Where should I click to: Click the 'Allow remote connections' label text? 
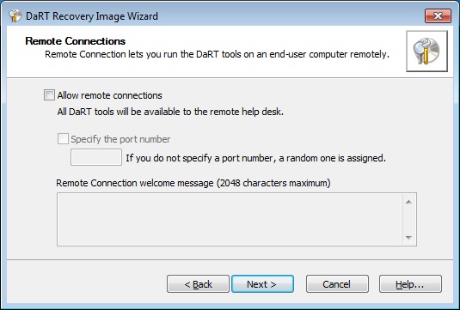(109, 95)
